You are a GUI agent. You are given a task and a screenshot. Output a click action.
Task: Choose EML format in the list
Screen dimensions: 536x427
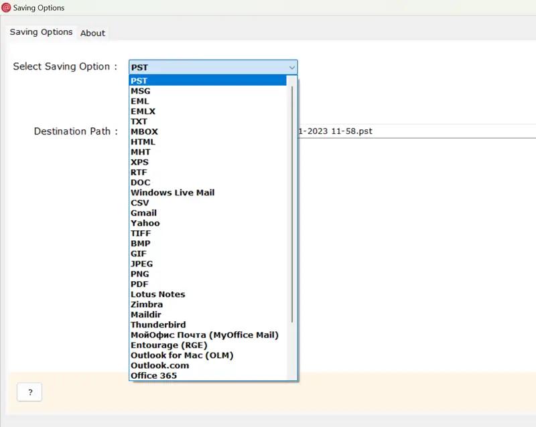208,101
